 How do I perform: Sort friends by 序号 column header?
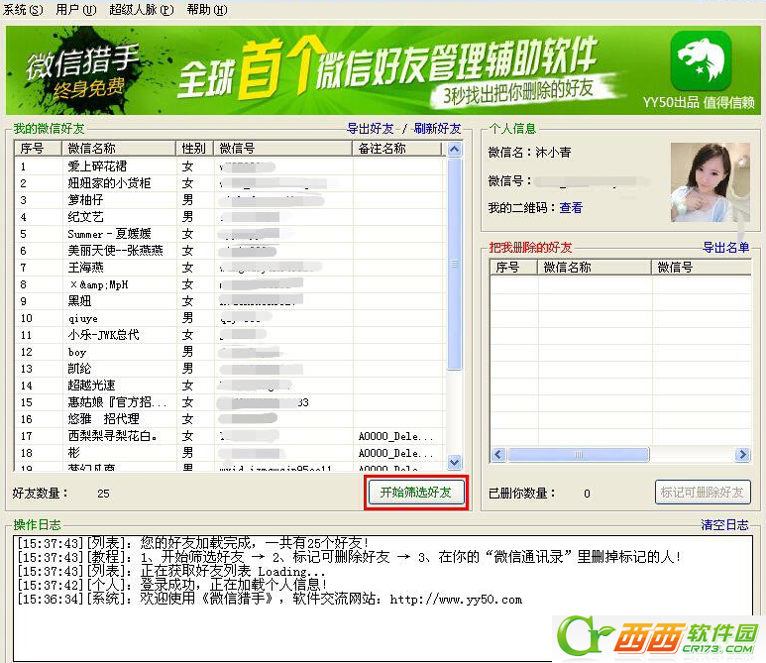pyautogui.click(x=38, y=148)
